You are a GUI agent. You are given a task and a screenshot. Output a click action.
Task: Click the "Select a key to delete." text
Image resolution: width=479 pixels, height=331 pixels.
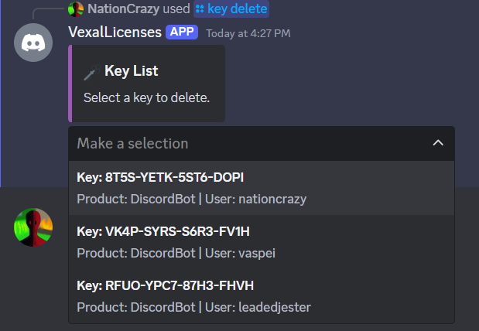click(x=146, y=98)
